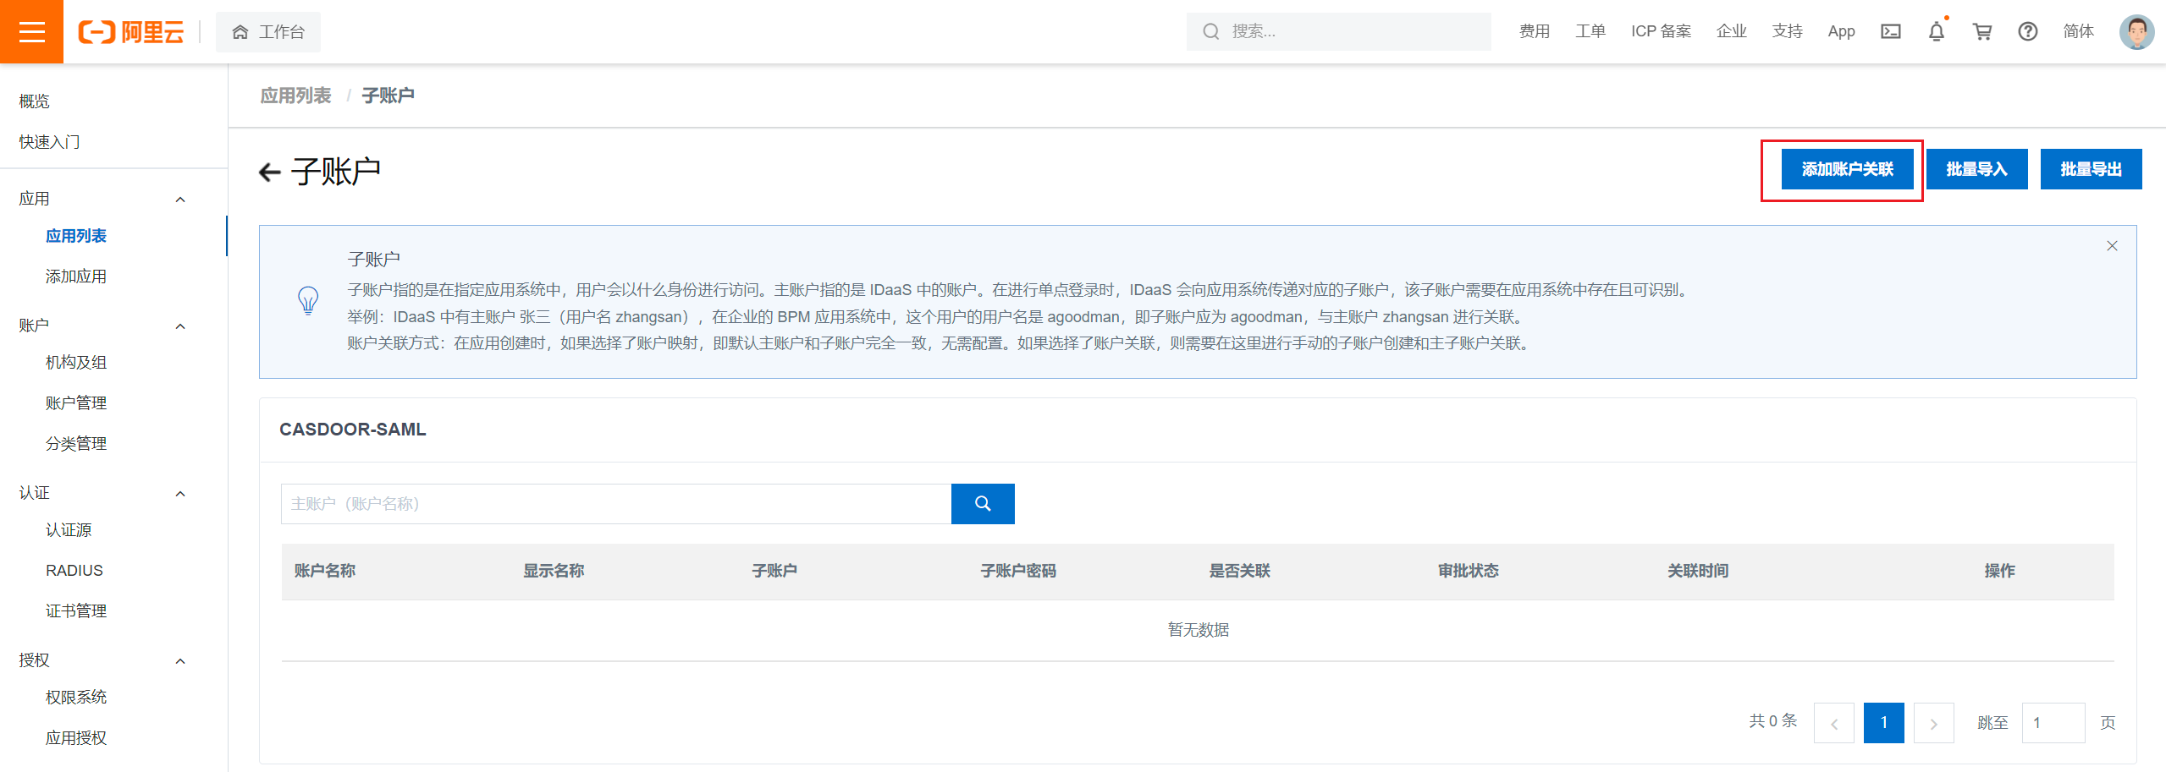2166x772 pixels.
Task: Click the back arrow beside 子账户 title
Action: (269, 171)
